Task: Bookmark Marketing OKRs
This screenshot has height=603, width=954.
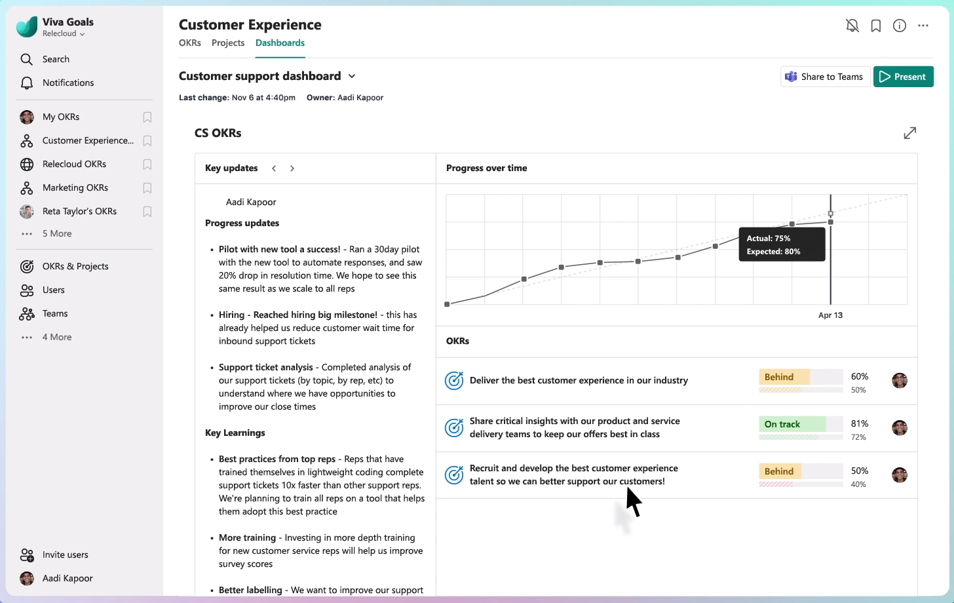Action: coord(147,187)
